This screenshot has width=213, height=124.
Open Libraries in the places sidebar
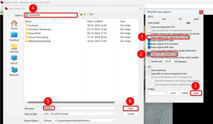click(x=14, y=49)
